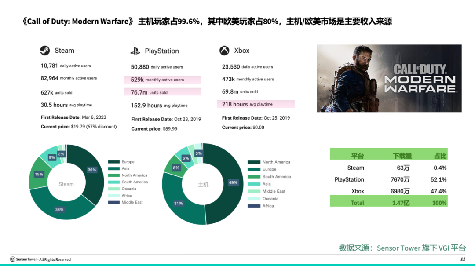This screenshot has height=266, width=475.
Task: Click the 3% label on 主机 donut
Action: coord(198,153)
